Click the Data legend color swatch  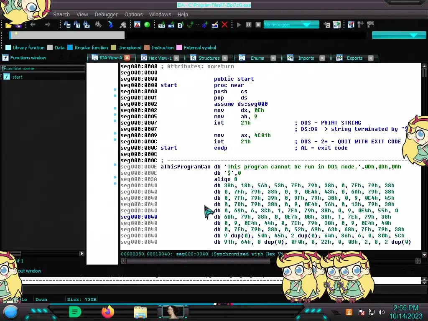50,48
